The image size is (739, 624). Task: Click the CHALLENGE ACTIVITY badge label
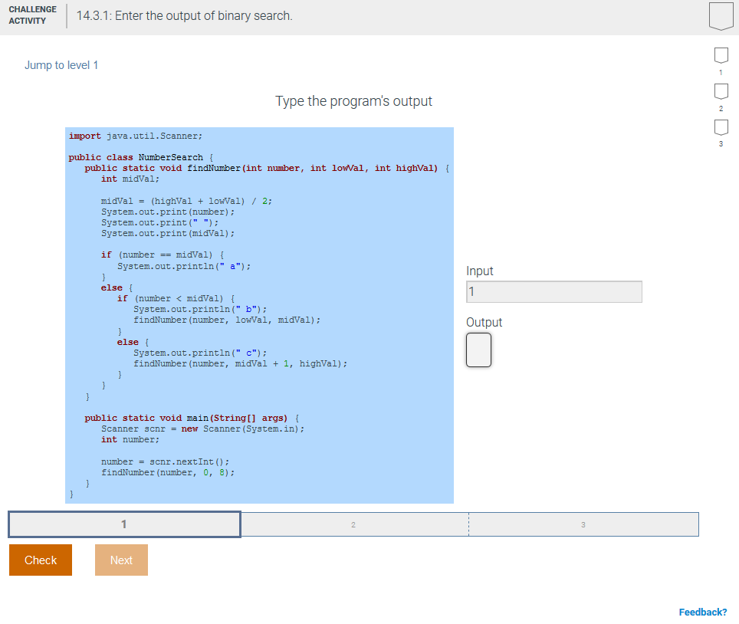point(31,14)
